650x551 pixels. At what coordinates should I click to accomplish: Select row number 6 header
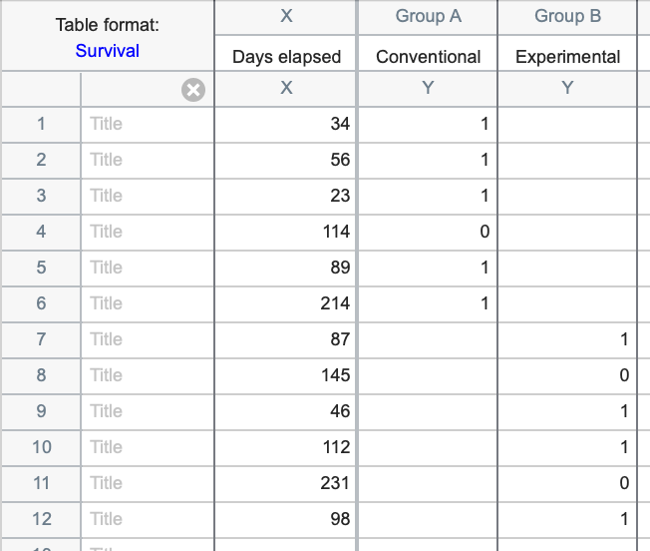[41, 303]
